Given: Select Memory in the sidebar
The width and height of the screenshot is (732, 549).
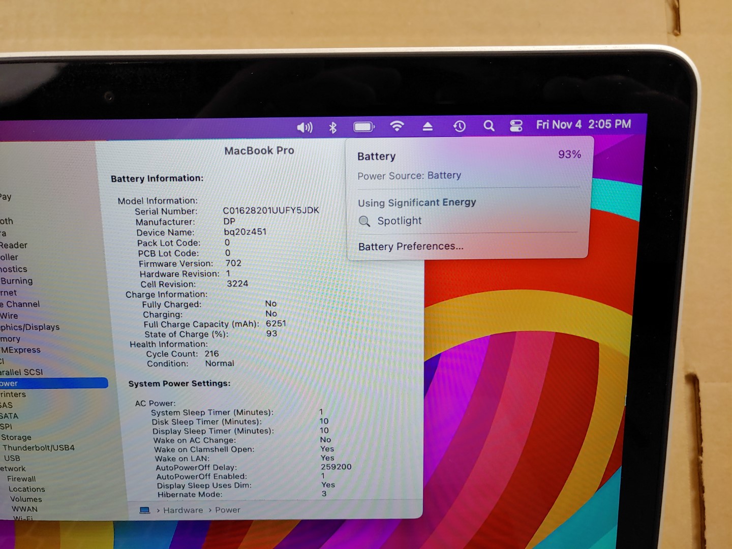Looking at the screenshot, I should click(x=10, y=339).
